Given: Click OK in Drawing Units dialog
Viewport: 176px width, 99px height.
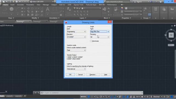Looking at the screenshot, I should click(x=70, y=75).
